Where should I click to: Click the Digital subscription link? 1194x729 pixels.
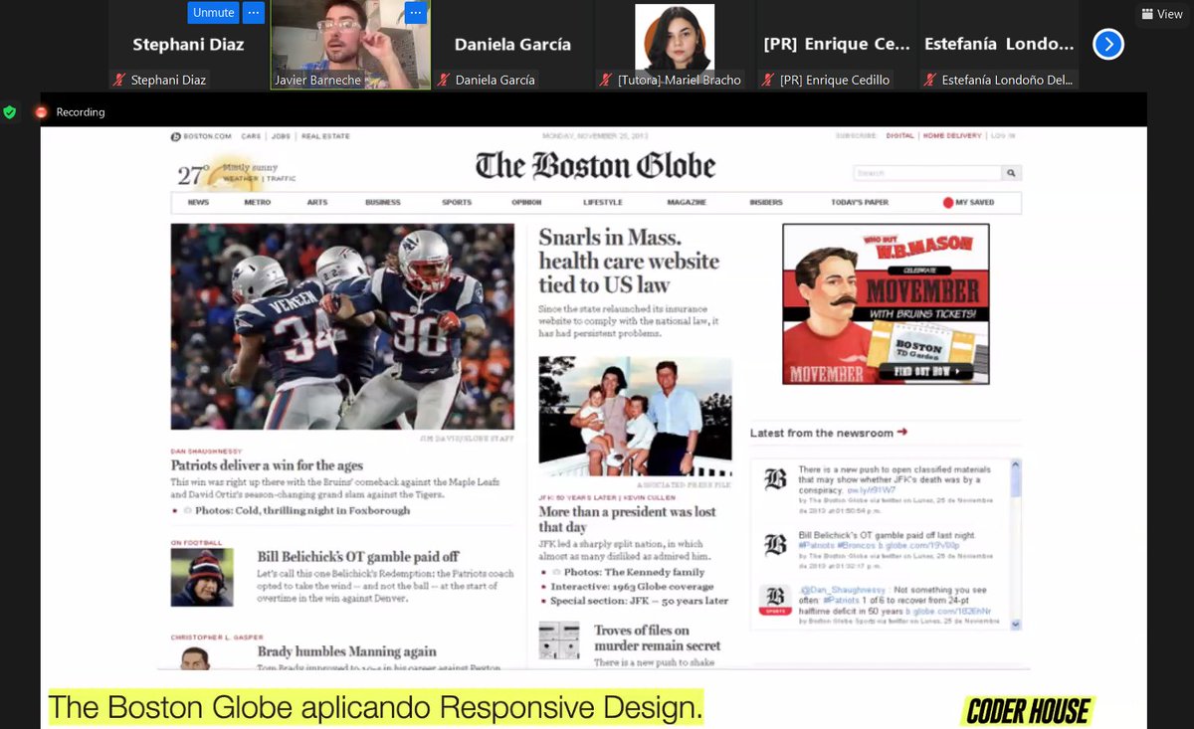tap(899, 135)
